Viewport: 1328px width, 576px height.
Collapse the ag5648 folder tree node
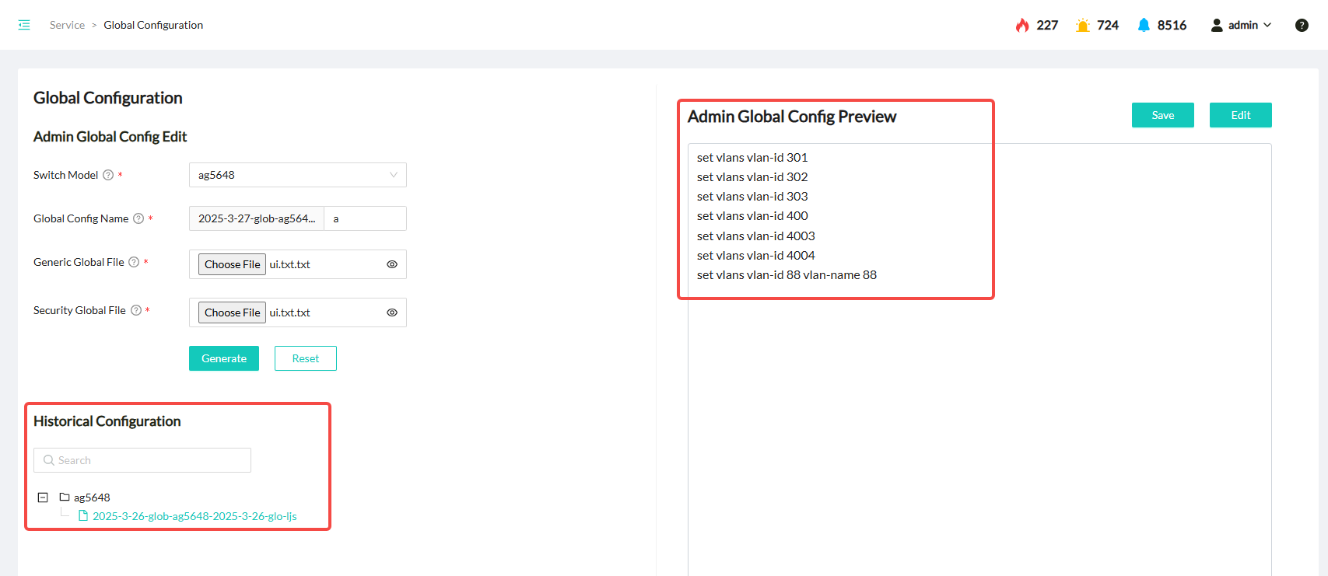pos(43,497)
